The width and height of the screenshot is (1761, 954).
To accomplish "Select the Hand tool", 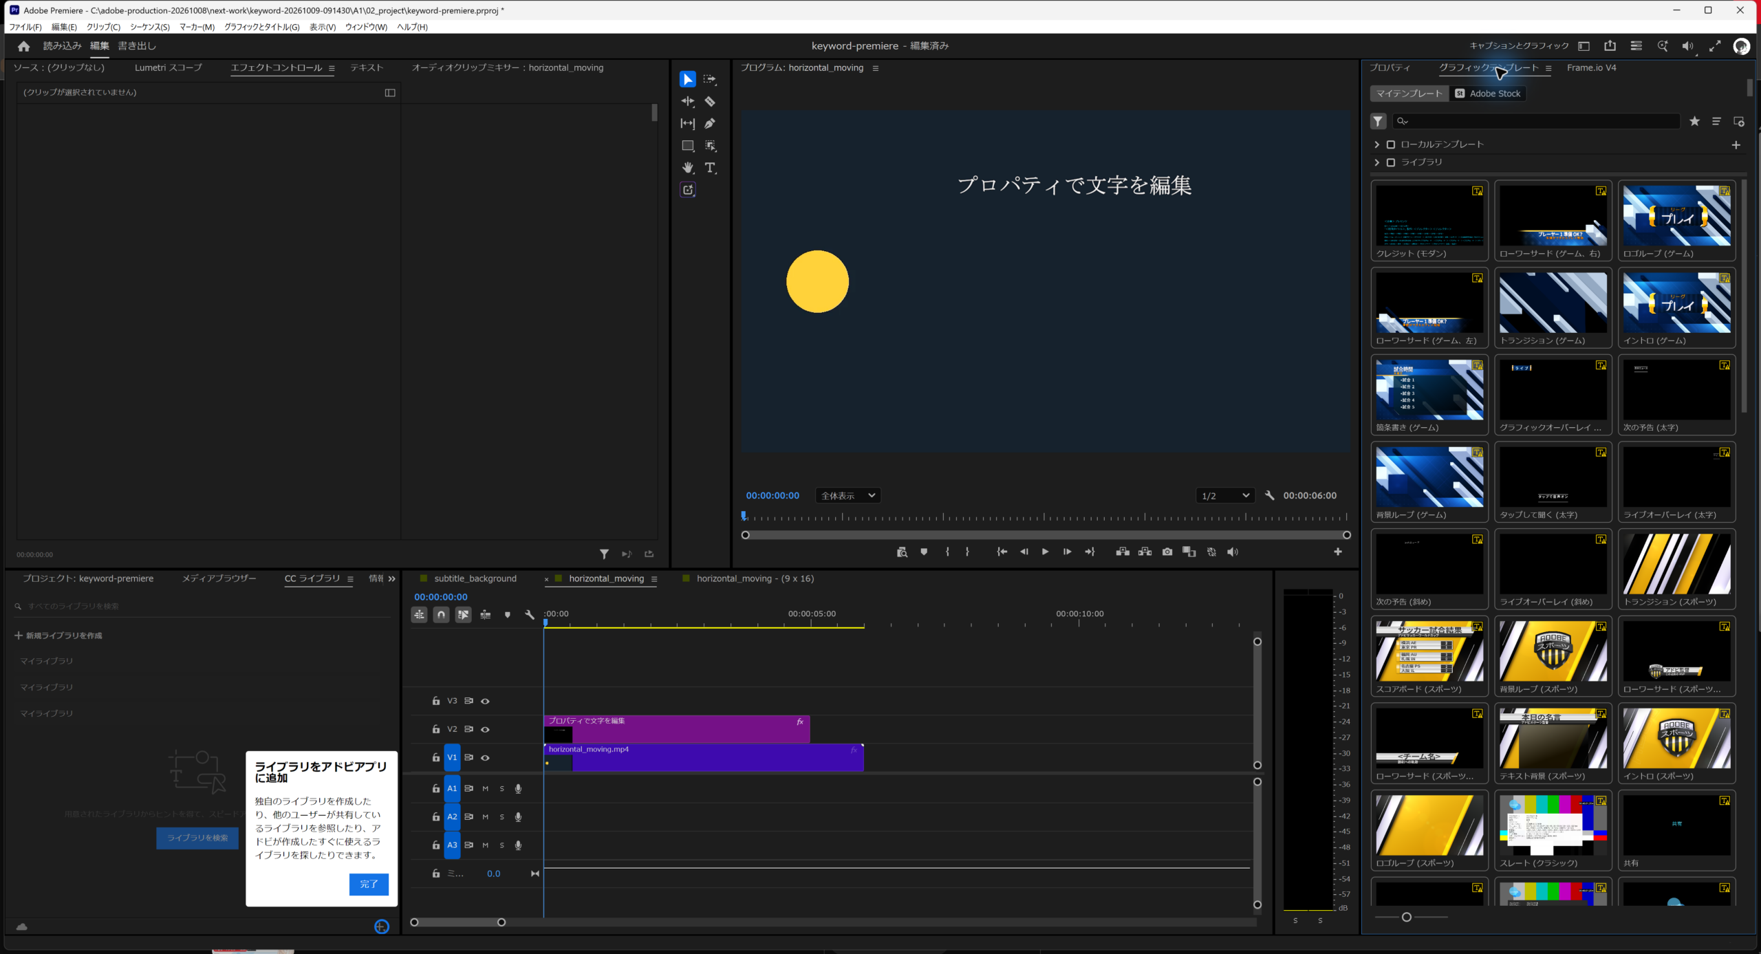I will pos(687,168).
